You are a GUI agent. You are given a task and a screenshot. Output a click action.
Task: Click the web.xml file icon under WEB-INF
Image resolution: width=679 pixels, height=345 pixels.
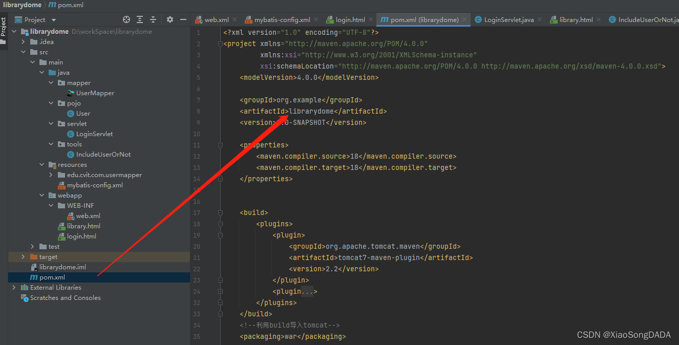pos(71,216)
